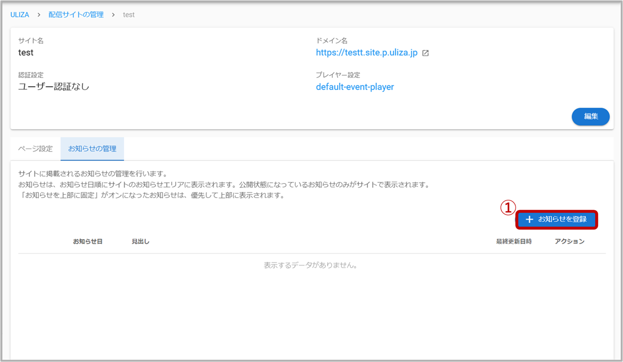Switch to the ページ設定 tab
This screenshot has height=362, width=623.
click(x=35, y=149)
